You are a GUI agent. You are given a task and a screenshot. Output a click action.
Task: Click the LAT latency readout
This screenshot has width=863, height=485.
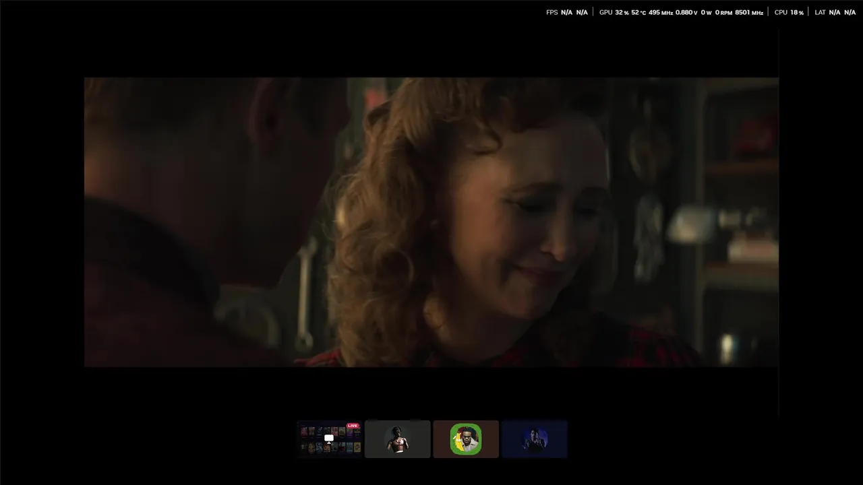[835, 12]
